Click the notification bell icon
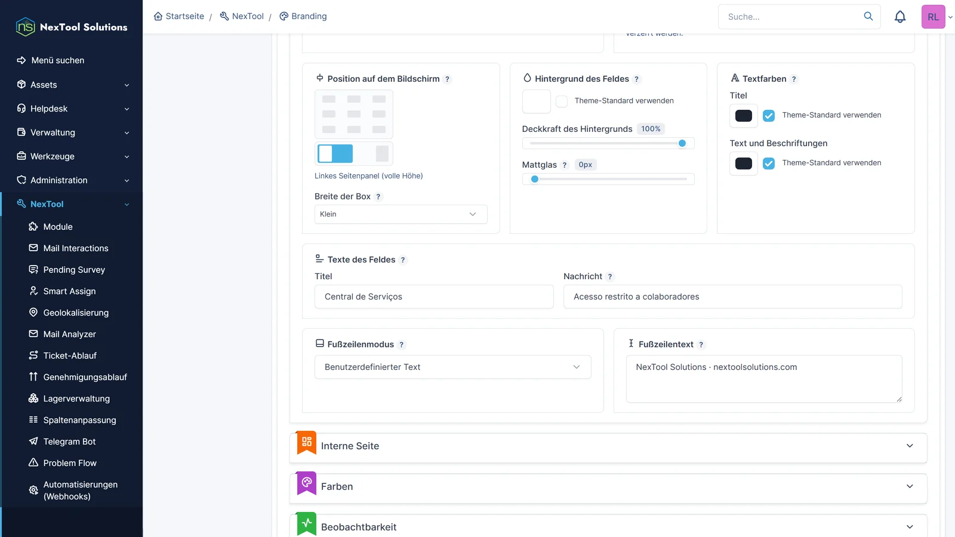Viewport: 955px width, 537px height. point(899,17)
